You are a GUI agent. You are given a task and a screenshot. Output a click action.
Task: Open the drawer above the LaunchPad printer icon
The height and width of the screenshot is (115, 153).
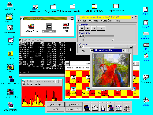pyautogui.click(x=95, y=103)
